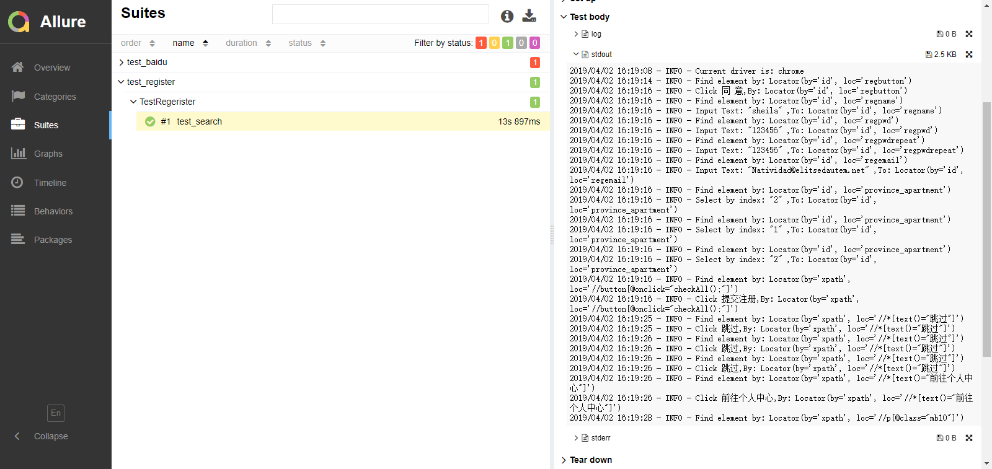Click the Allure logo
This screenshot has height=469, width=992.
[x=19, y=22]
